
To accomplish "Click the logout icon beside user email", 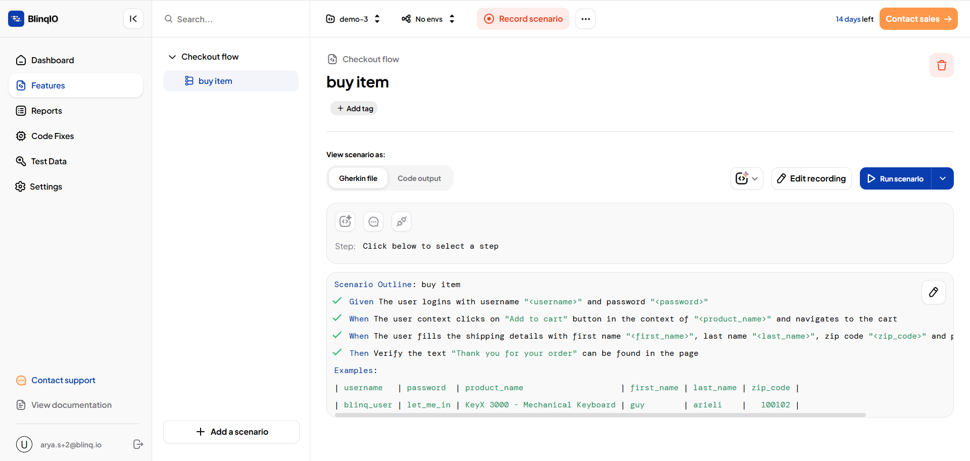I will (x=138, y=444).
